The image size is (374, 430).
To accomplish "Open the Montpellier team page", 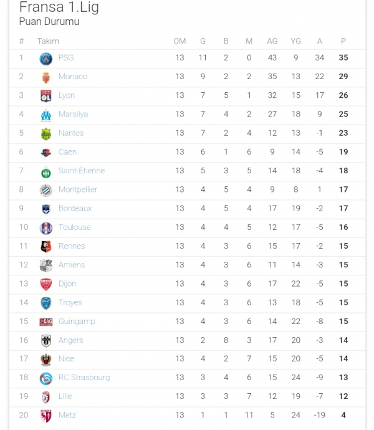I will click(x=78, y=189).
